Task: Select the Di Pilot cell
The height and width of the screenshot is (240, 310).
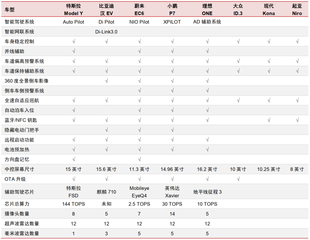Action: point(106,22)
